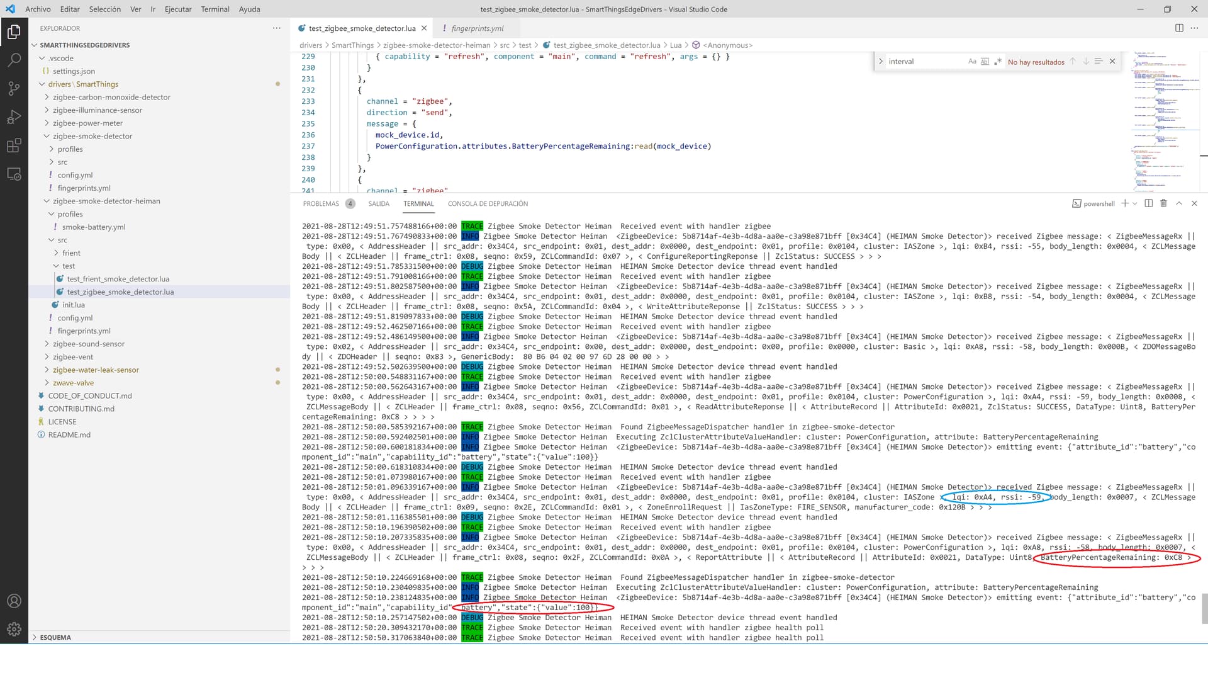
Task: Expand the frient folder
Action: [71, 252]
